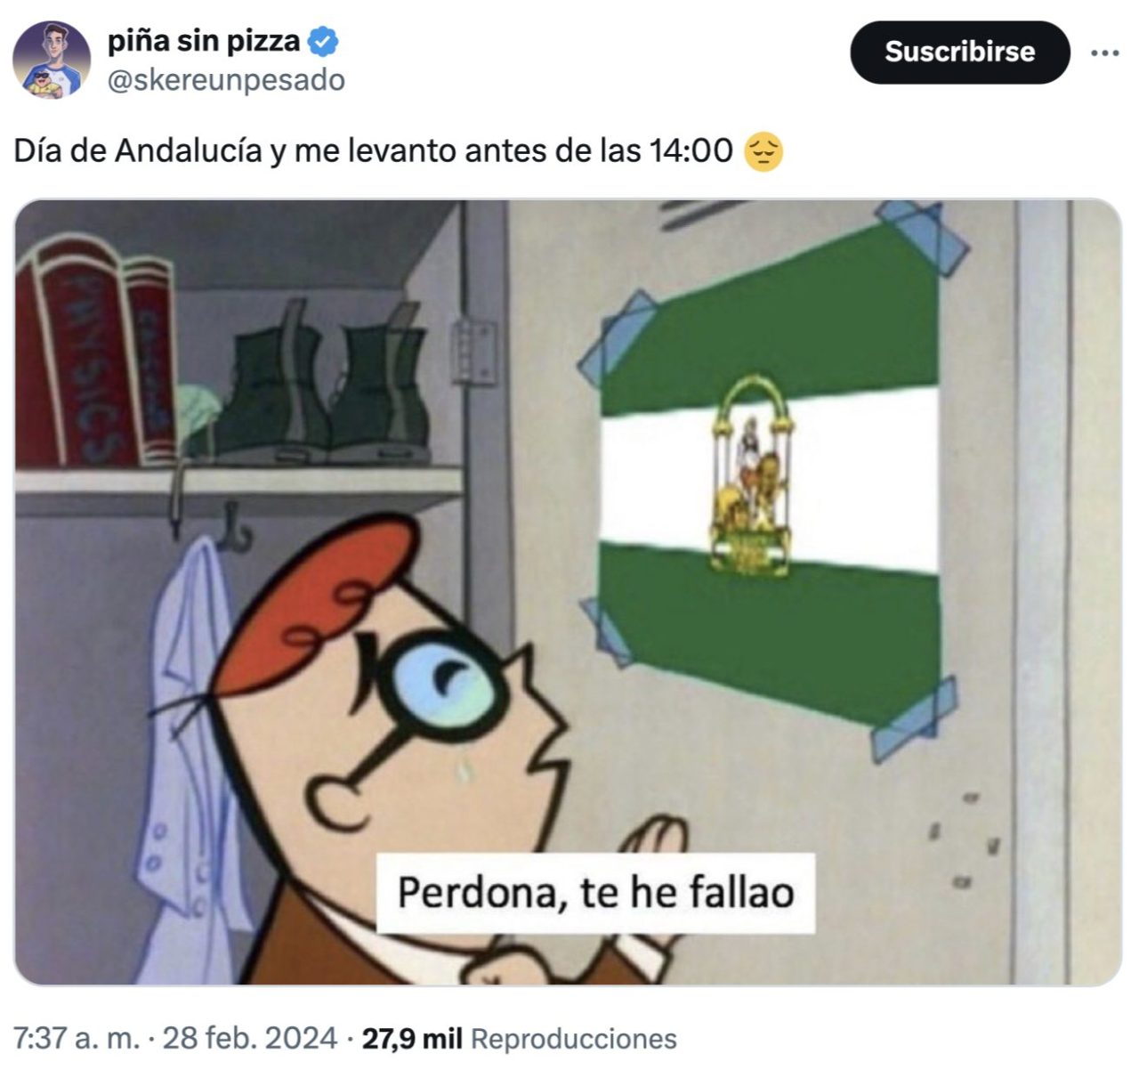Open the 7:37 a. m. timestamp link
The image size is (1139, 1070).
tap(77, 1038)
